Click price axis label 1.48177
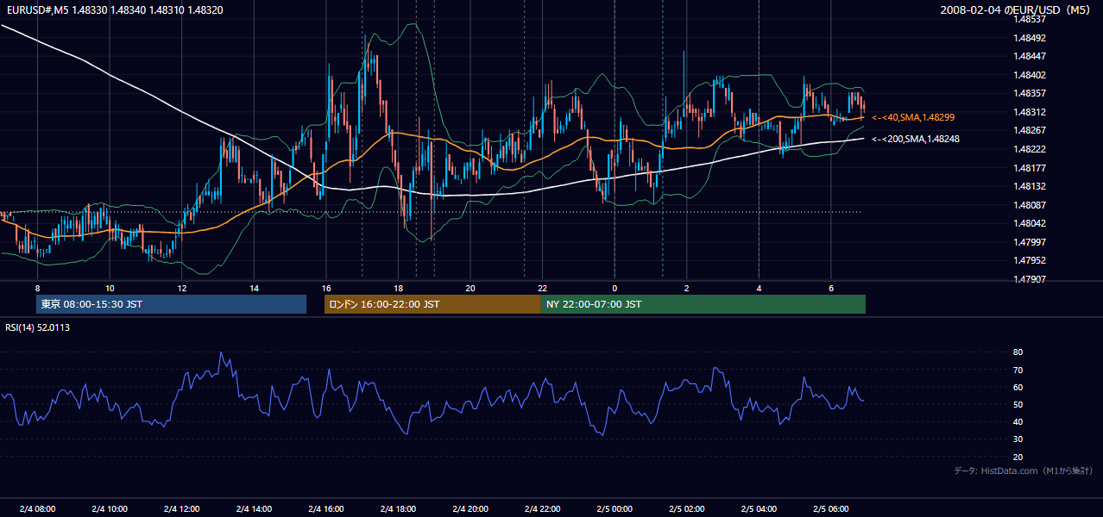 click(1030, 168)
